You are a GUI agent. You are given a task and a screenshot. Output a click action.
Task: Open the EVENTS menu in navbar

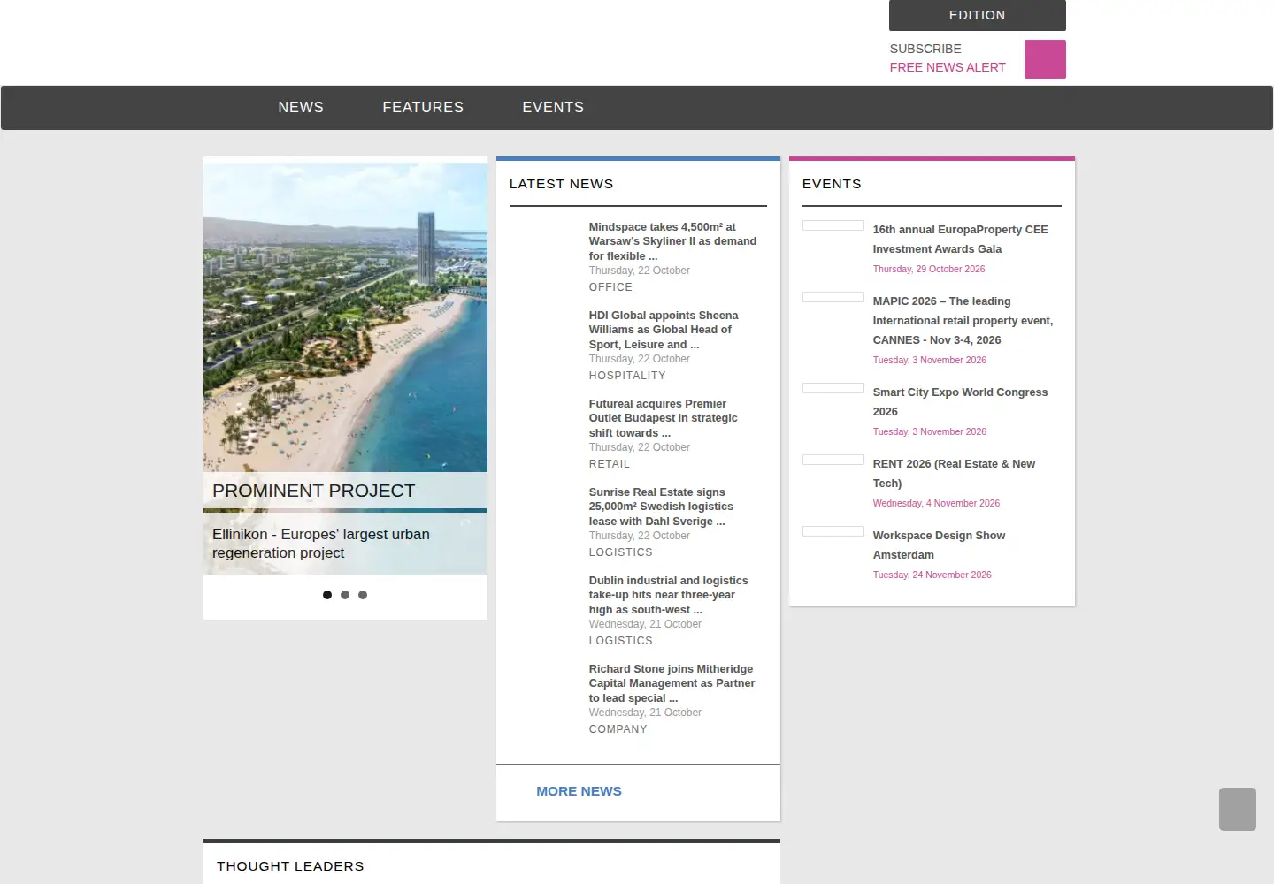(x=553, y=107)
